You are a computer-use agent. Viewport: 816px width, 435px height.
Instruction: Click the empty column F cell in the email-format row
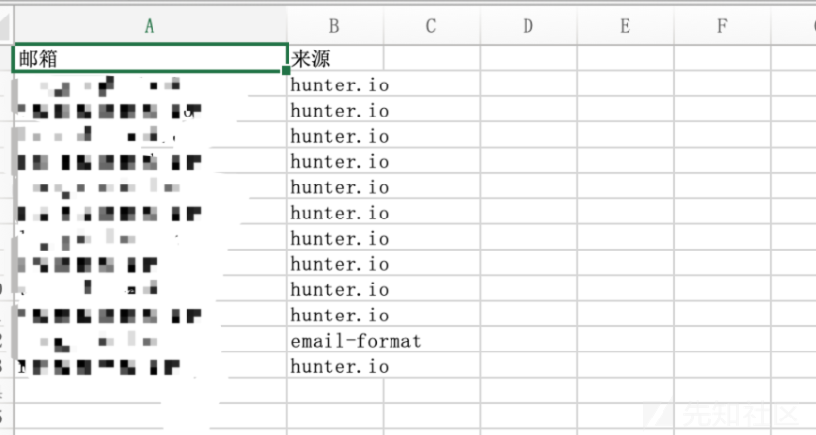pyautogui.click(x=722, y=340)
